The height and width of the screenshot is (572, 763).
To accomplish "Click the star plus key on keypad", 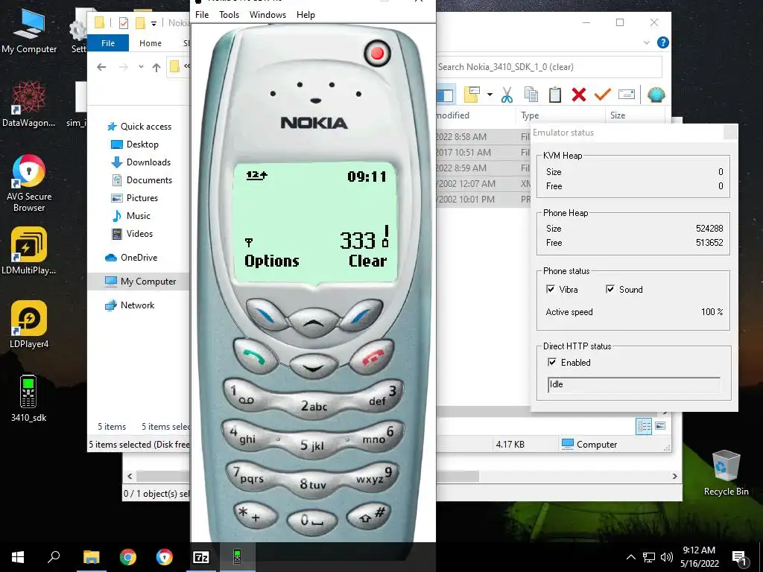I will coord(255,516).
